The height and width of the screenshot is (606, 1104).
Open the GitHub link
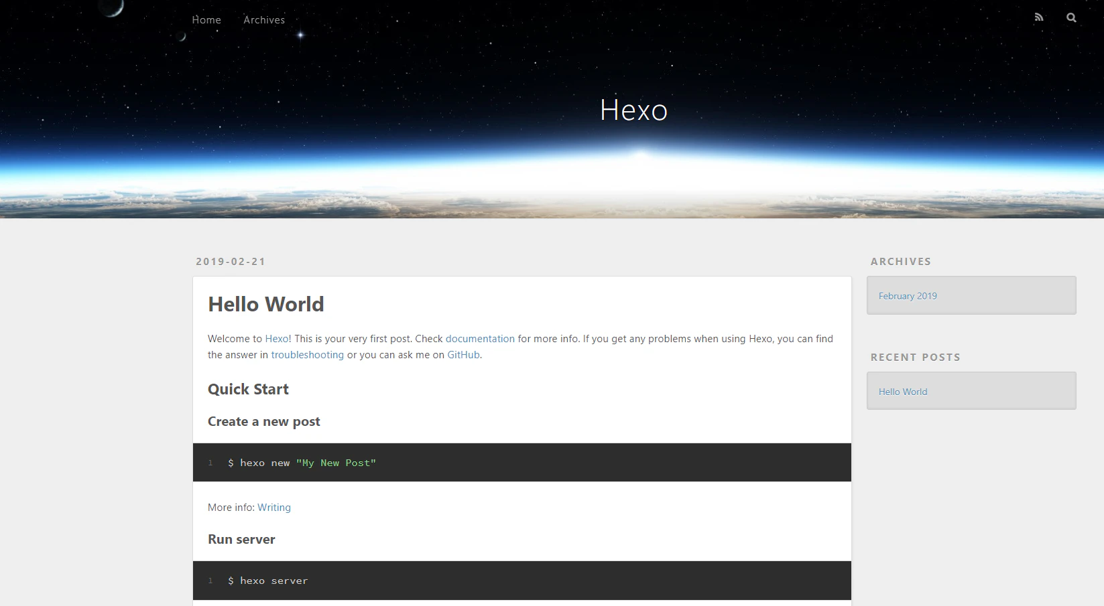click(x=463, y=355)
